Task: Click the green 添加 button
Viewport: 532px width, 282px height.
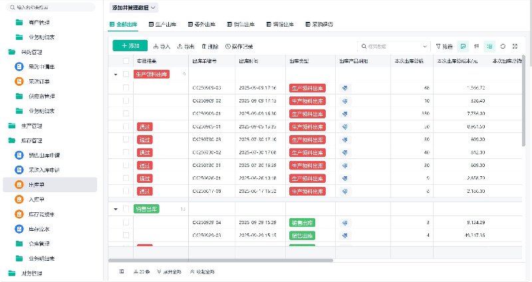Action: pyautogui.click(x=130, y=46)
